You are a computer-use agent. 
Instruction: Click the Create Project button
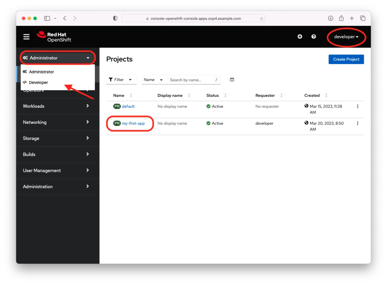coord(346,59)
